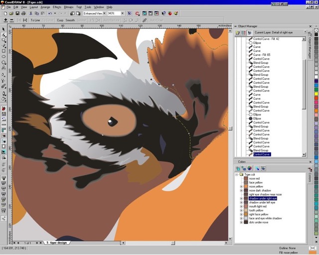Expand the nose dark shadow style
Viewport: 319px width, 255px height.
coord(241,191)
